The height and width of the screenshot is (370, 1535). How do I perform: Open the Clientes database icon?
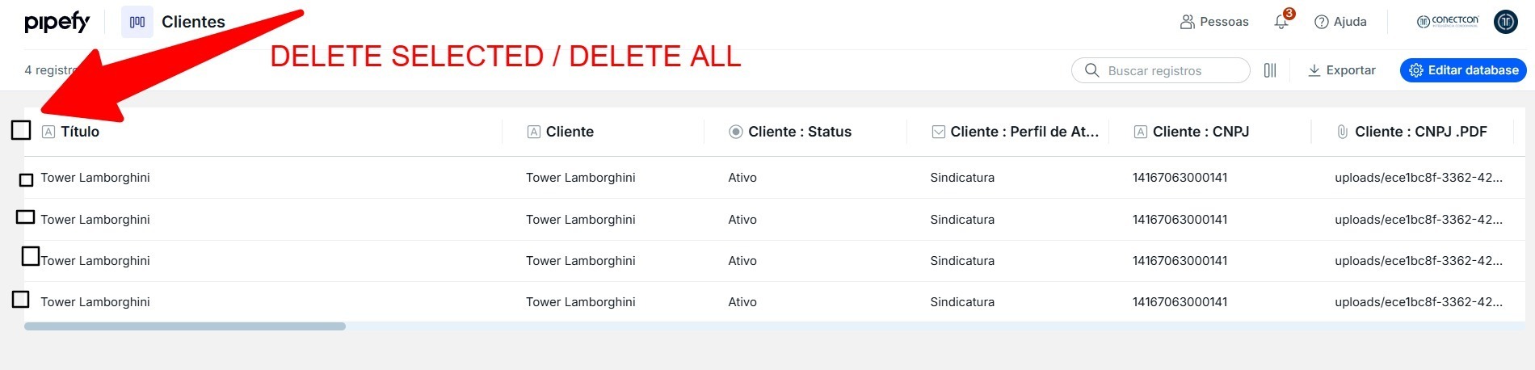[x=137, y=22]
